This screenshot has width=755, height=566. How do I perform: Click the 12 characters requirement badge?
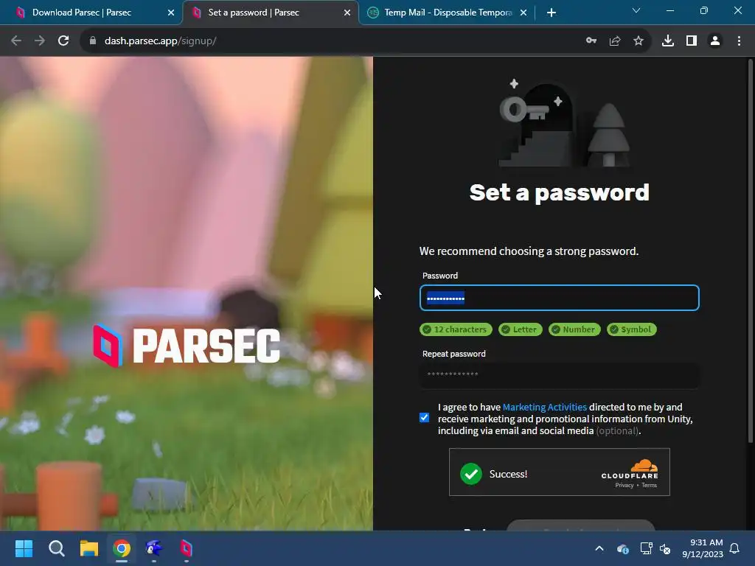pos(456,329)
